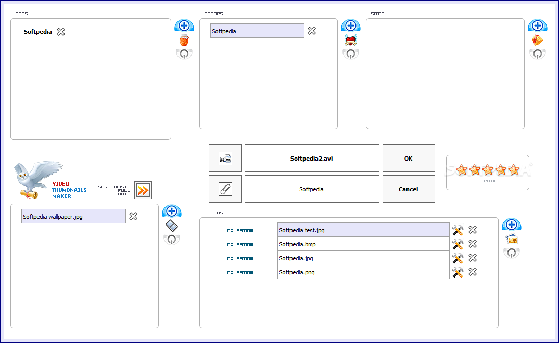Set rating to the third star
Viewport: 559px width, 343px height.
[x=488, y=170]
